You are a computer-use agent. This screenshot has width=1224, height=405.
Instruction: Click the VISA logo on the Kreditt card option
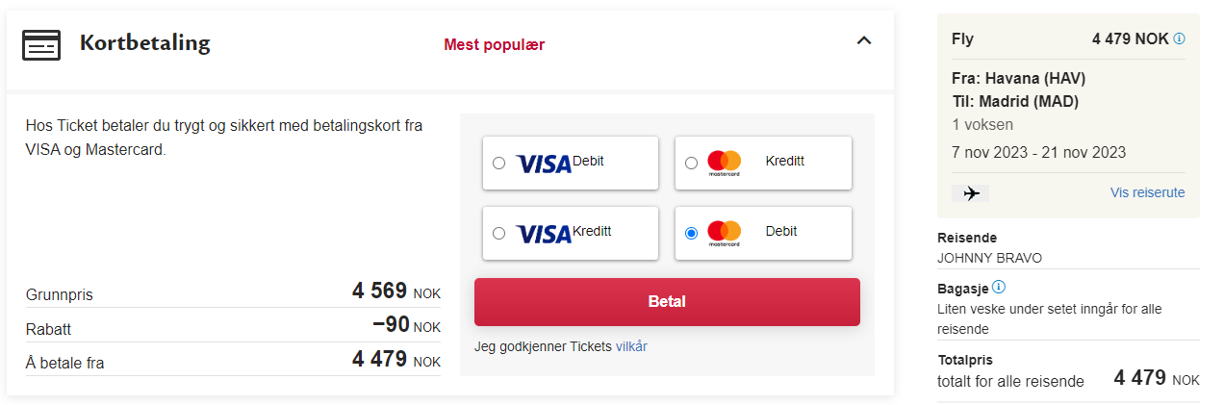point(544,233)
